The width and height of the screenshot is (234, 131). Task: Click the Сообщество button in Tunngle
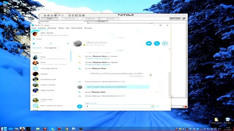90,19
